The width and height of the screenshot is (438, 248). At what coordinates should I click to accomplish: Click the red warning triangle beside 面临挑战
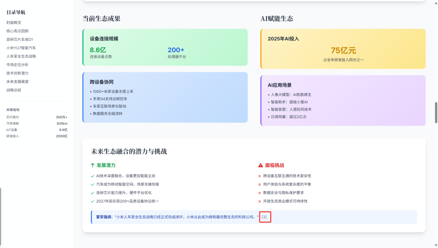(261, 165)
